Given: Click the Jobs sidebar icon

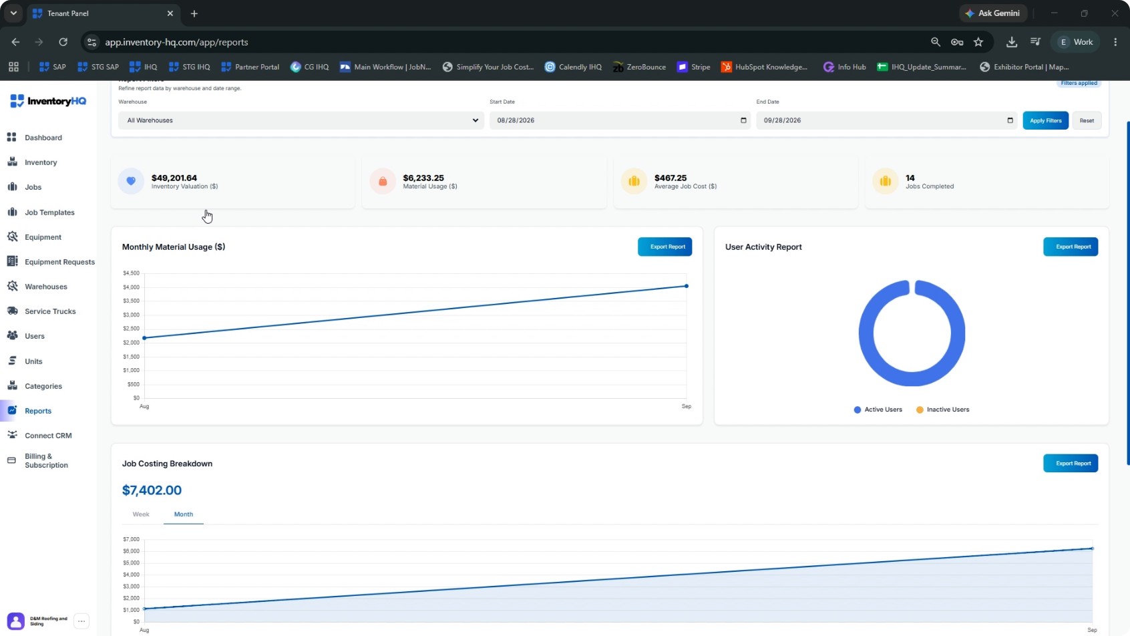Looking at the screenshot, I should click(11, 186).
